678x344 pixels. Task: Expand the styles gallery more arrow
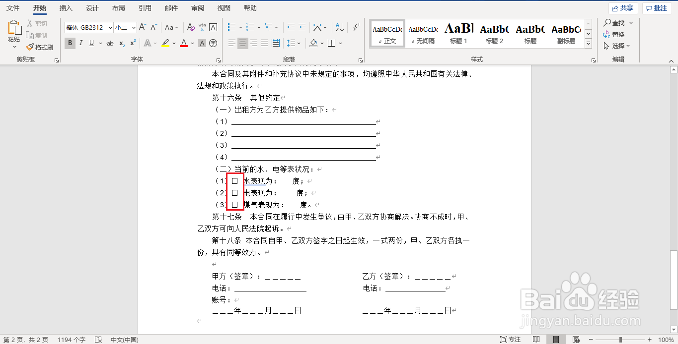point(588,44)
